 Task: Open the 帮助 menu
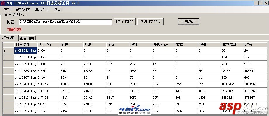point(58,10)
